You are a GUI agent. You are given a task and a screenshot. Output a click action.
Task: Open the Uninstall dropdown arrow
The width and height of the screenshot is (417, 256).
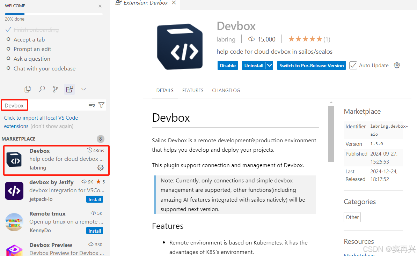(269, 65)
